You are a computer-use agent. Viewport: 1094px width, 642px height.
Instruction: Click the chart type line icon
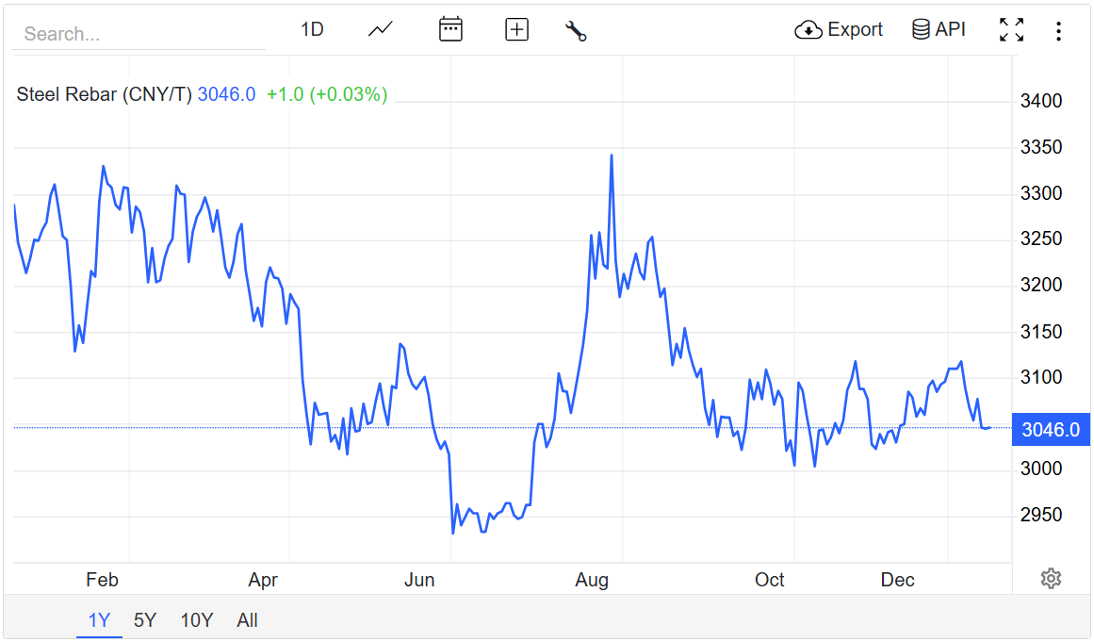[x=381, y=29]
